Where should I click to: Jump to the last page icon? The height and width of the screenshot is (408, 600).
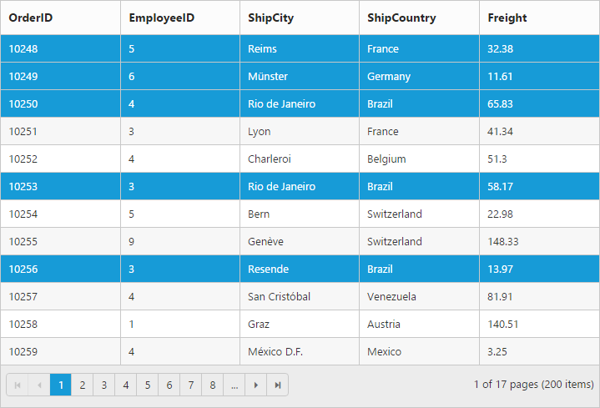click(278, 385)
